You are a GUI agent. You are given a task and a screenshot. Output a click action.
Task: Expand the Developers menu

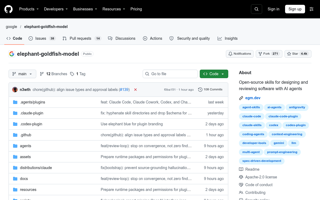click(x=56, y=9)
